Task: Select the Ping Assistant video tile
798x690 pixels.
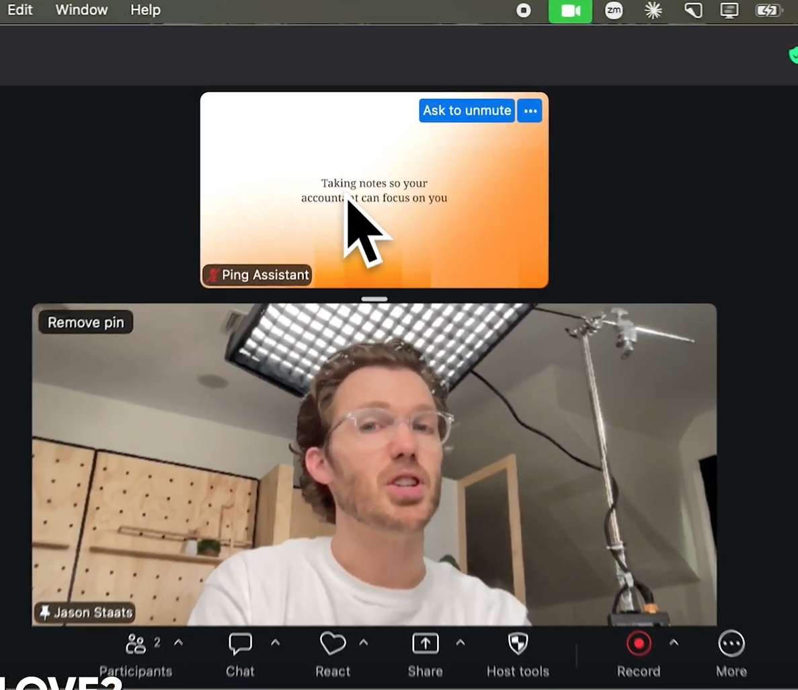Action: click(374, 190)
